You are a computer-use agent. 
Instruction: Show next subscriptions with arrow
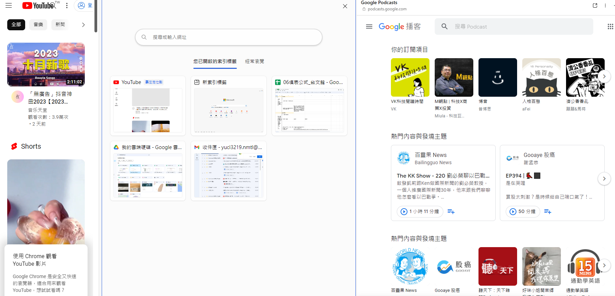[604, 76]
